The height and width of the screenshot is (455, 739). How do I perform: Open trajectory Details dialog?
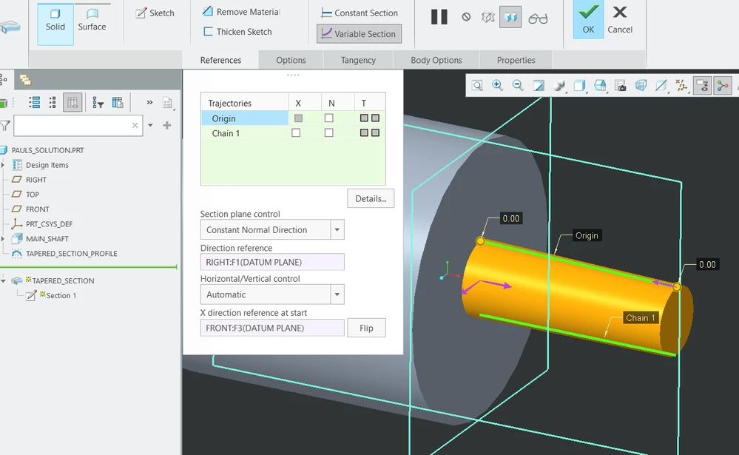coord(371,198)
